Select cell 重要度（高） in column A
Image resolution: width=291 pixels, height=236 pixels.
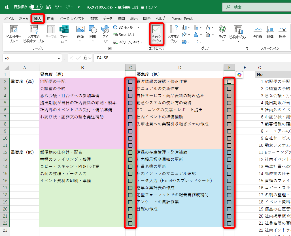24,82
